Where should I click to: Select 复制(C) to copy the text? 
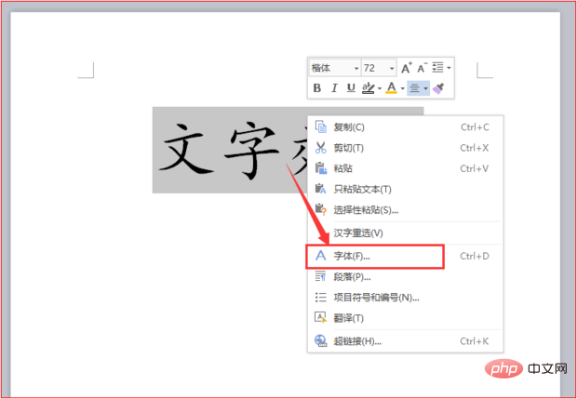(349, 127)
